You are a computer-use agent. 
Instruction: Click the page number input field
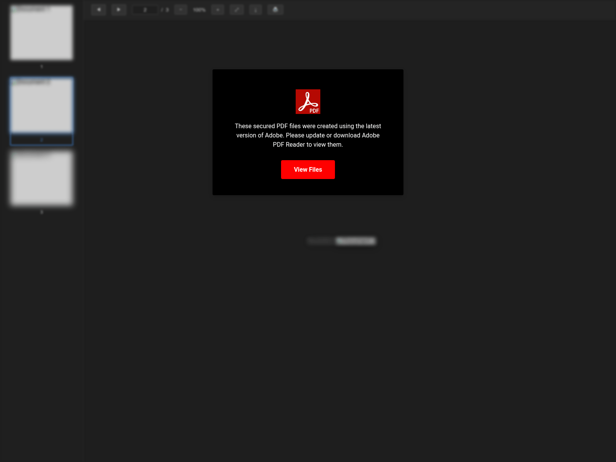click(145, 10)
